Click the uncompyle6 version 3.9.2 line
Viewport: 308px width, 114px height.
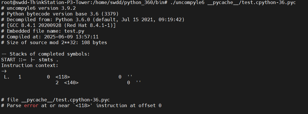(x=38, y=8)
